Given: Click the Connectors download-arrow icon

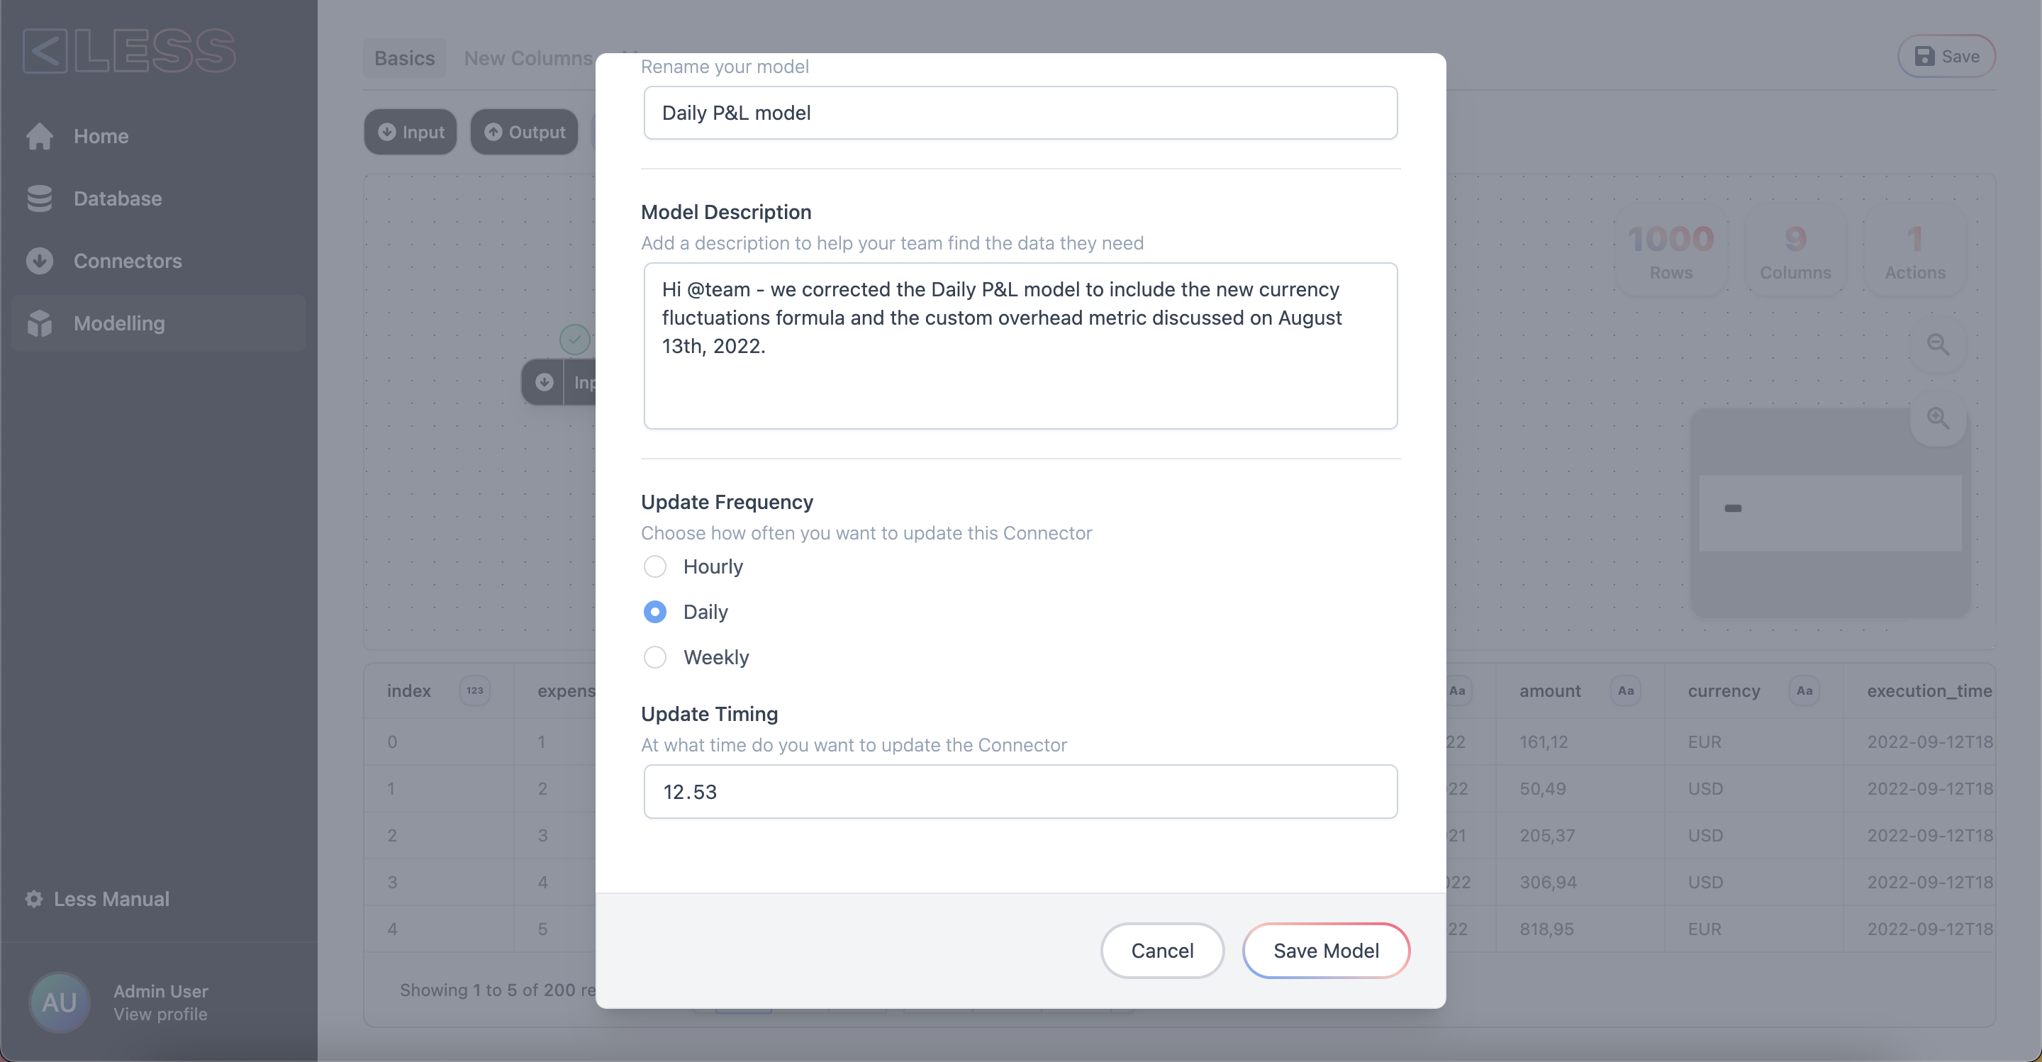Looking at the screenshot, I should point(40,261).
